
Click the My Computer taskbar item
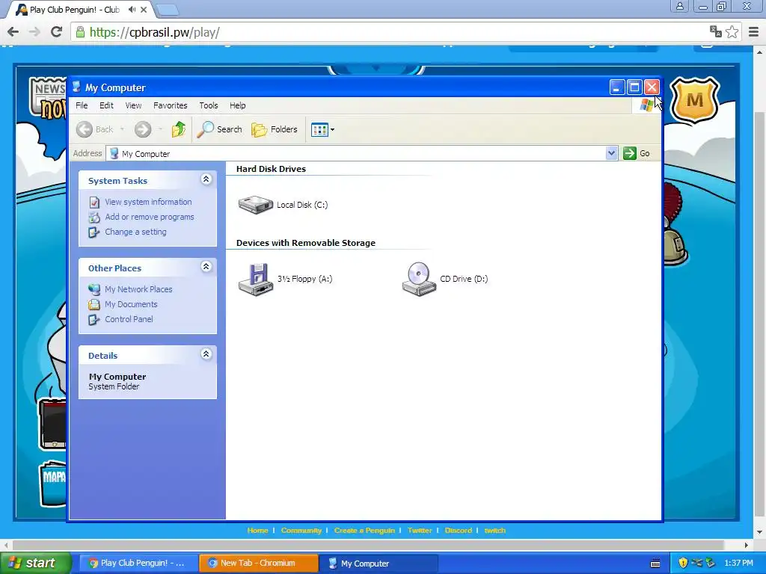(379, 564)
